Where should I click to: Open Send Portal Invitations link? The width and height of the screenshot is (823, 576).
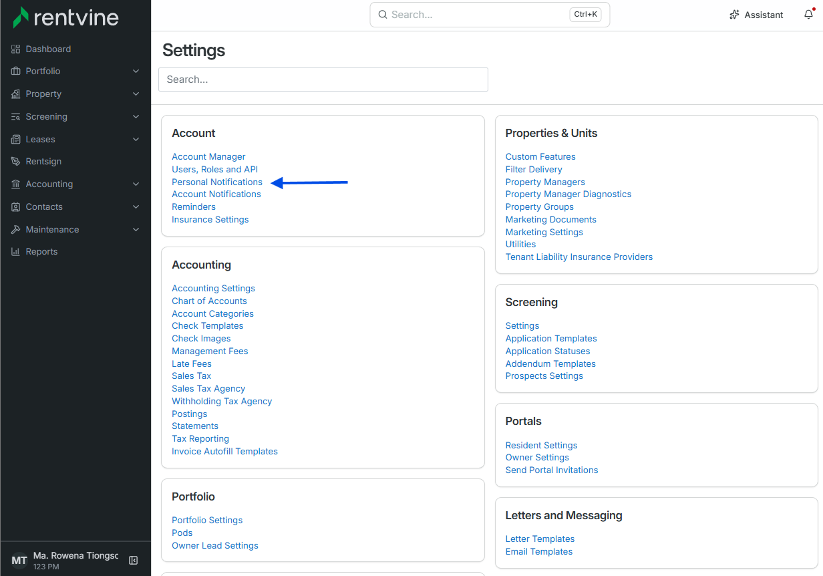pyautogui.click(x=552, y=470)
